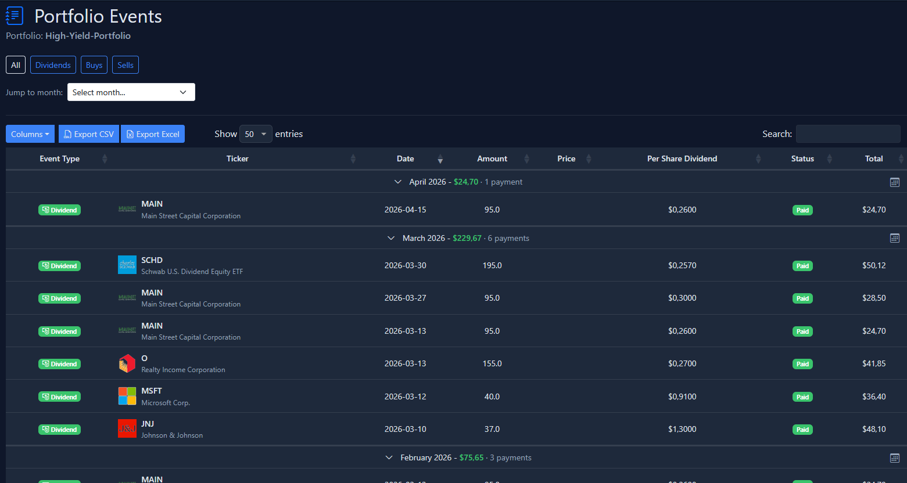
Task: Click the SCHD ticker name
Action: (152, 260)
